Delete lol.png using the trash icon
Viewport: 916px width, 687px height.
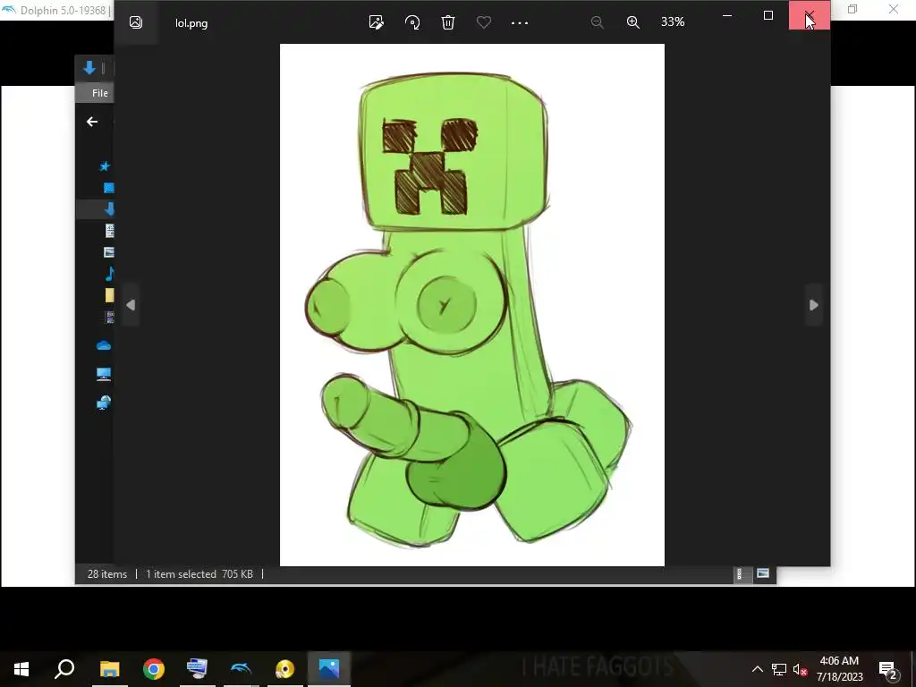click(448, 22)
